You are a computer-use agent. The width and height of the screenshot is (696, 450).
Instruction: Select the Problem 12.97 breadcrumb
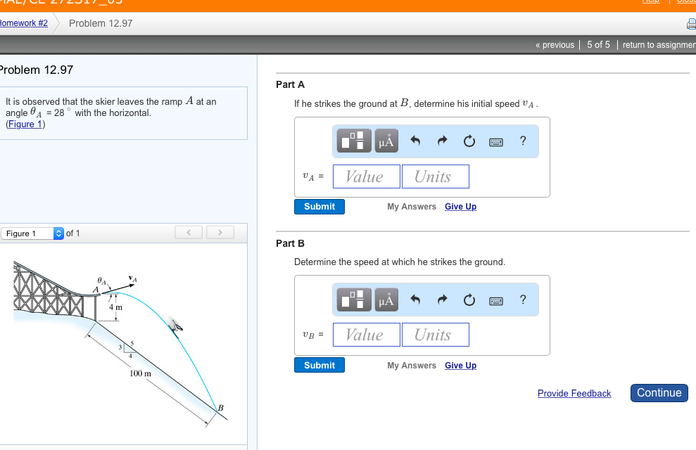pos(101,23)
